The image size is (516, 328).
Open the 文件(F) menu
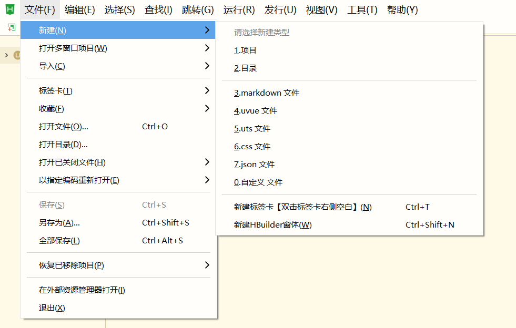point(40,10)
